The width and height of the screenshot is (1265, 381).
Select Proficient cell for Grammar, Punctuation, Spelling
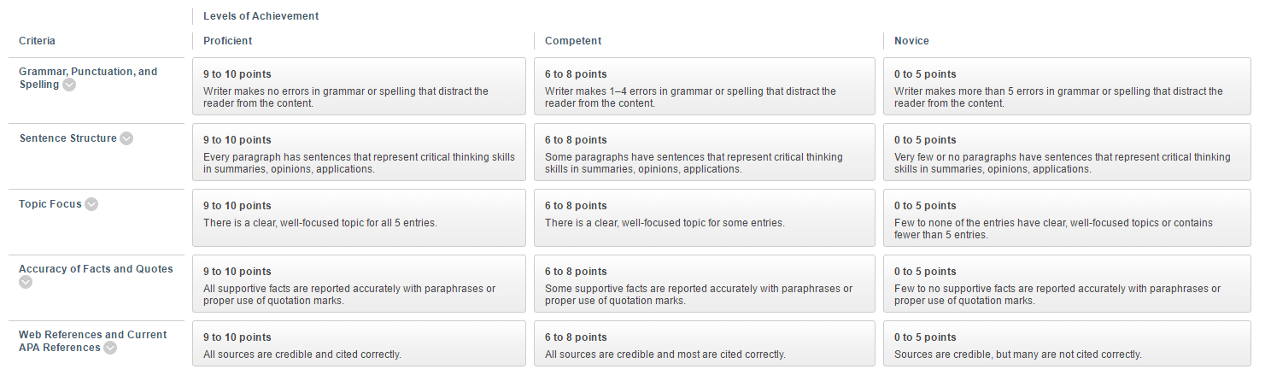359,86
